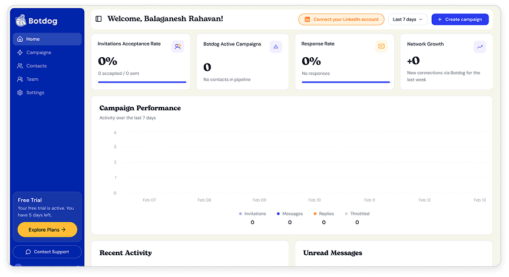Open the Contacts menu item
The height and width of the screenshot is (277, 509).
click(47, 65)
